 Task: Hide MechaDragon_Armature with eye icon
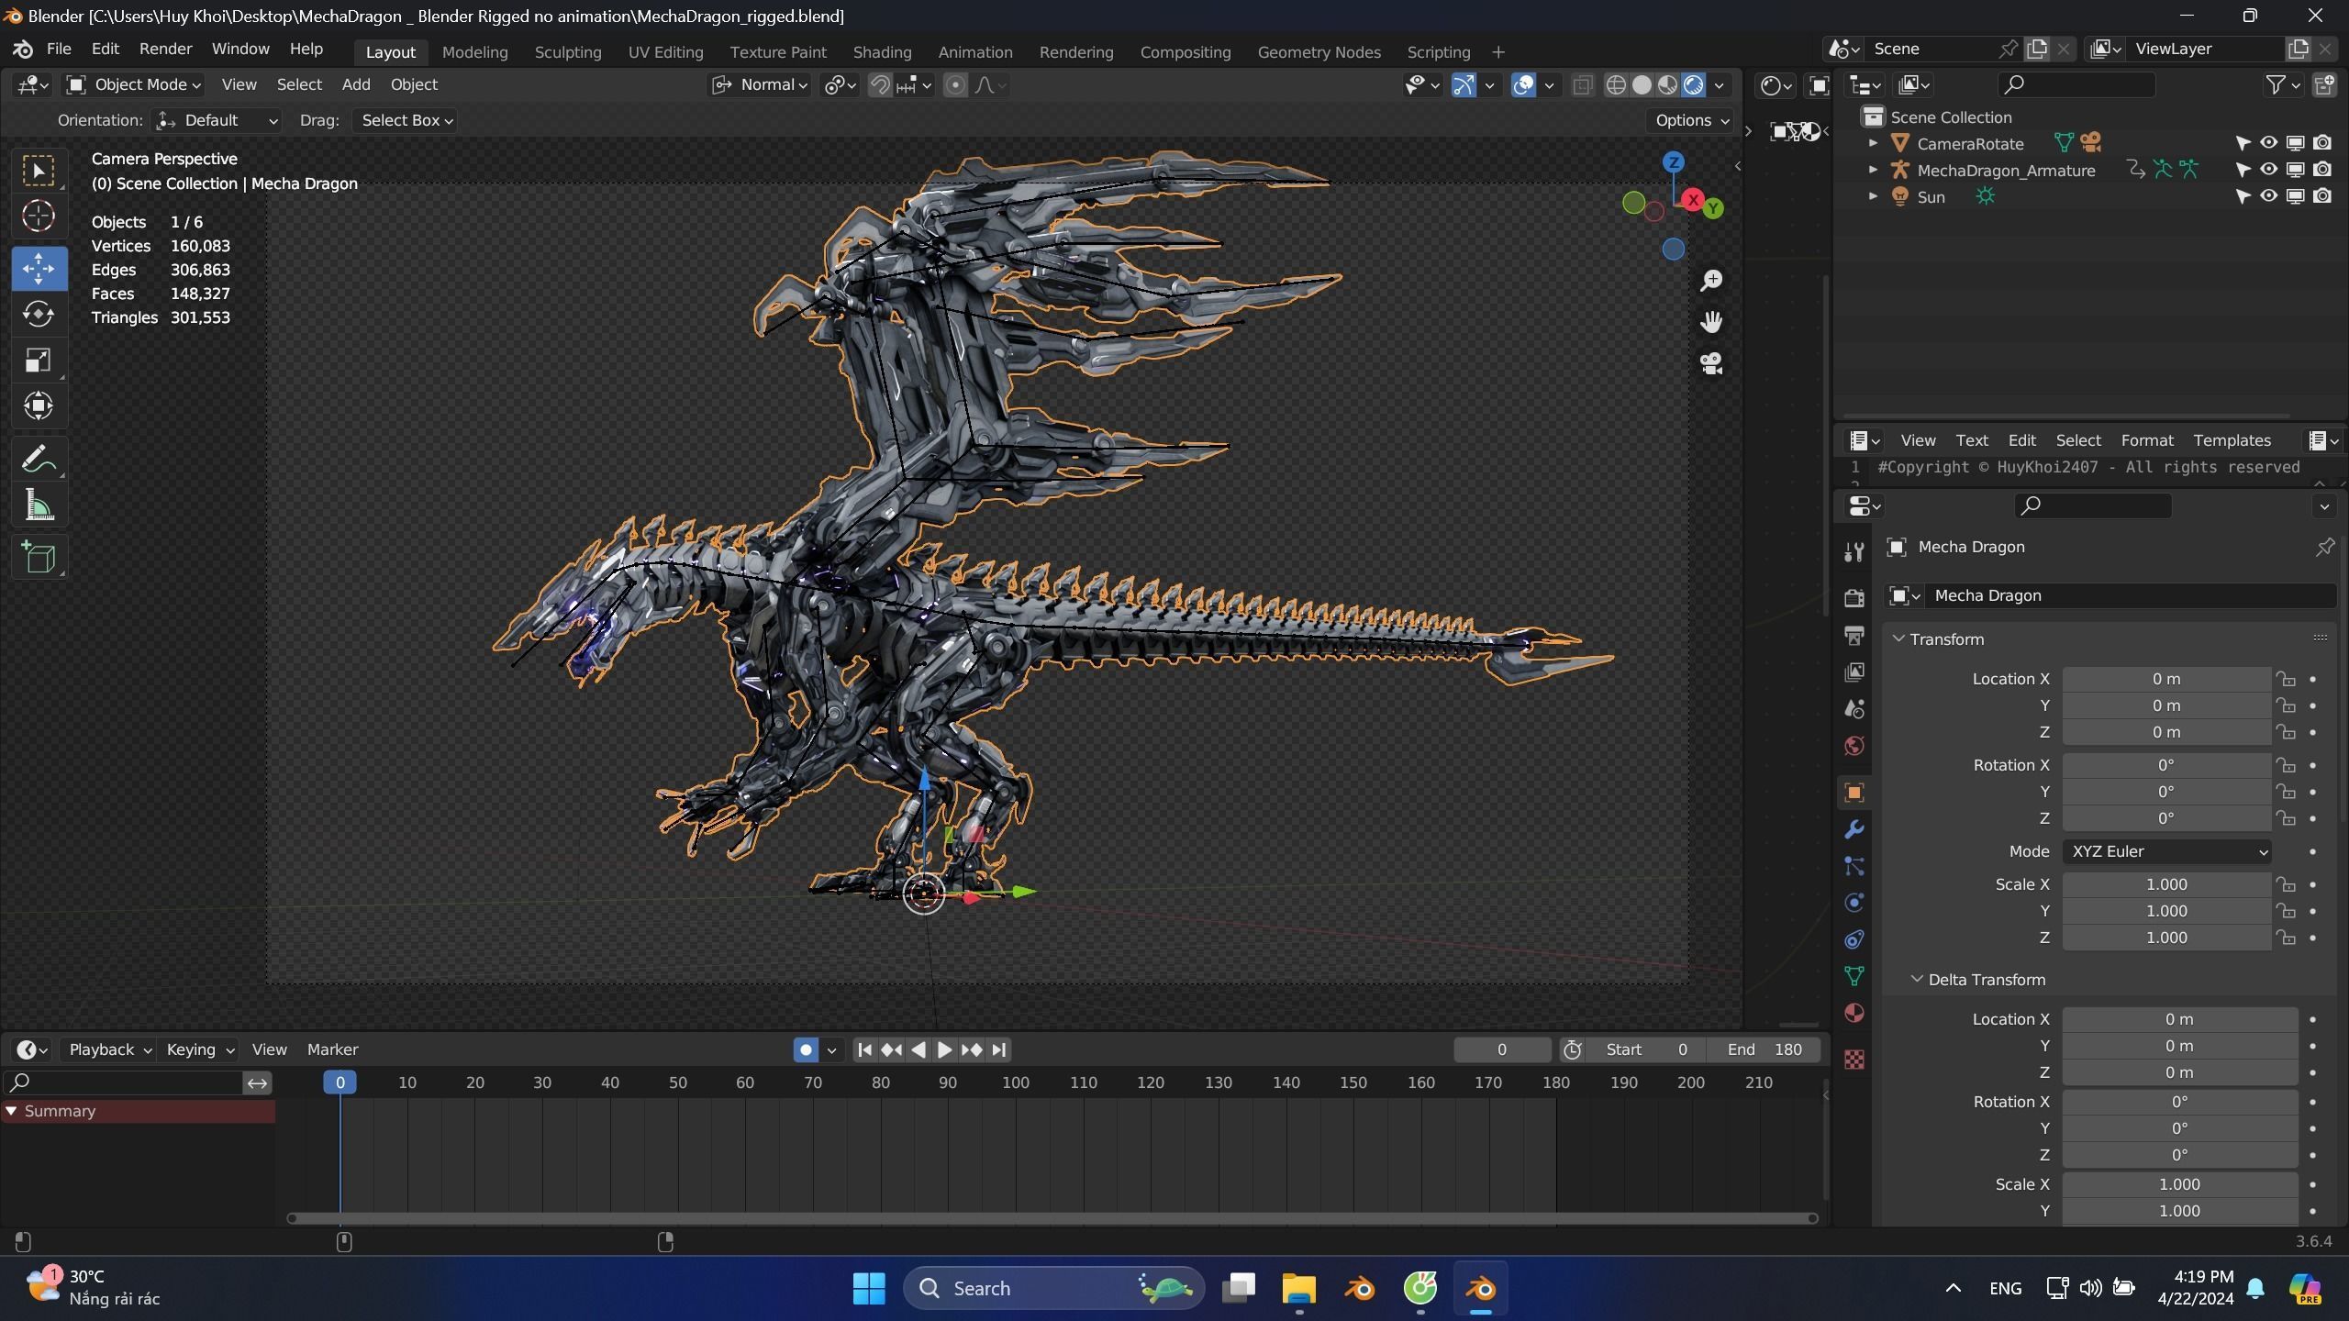[x=2268, y=170]
